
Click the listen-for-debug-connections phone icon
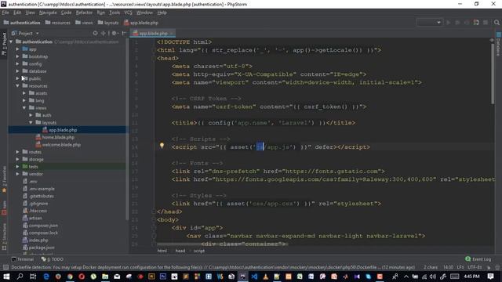[x=476, y=23]
